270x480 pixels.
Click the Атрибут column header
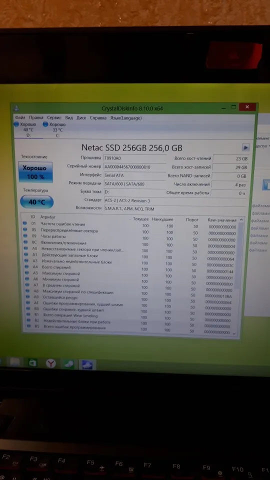coord(48,216)
